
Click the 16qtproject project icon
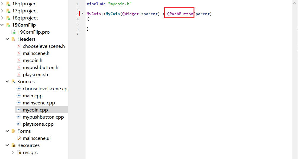coord(8,4)
